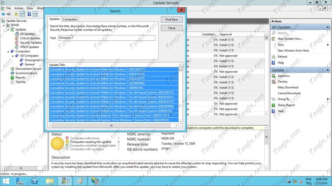Click the ENG language indicator in the tray
The image size is (332, 186).
point(308,179)
